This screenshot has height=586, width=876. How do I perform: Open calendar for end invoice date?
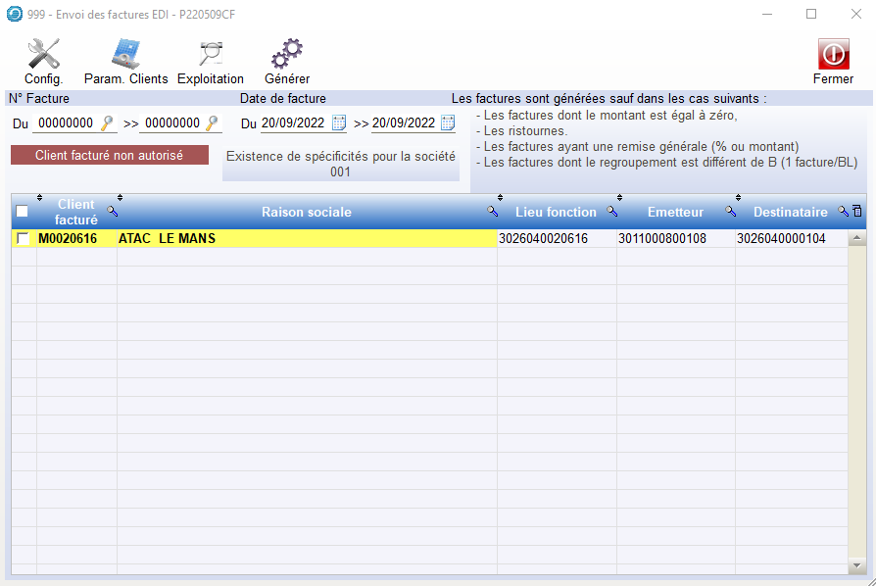click(x=448, y=123)
